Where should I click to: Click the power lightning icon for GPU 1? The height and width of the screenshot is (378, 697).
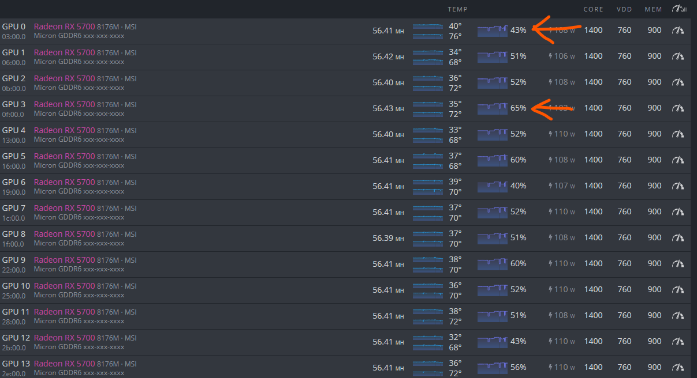[x=550, y=56]
